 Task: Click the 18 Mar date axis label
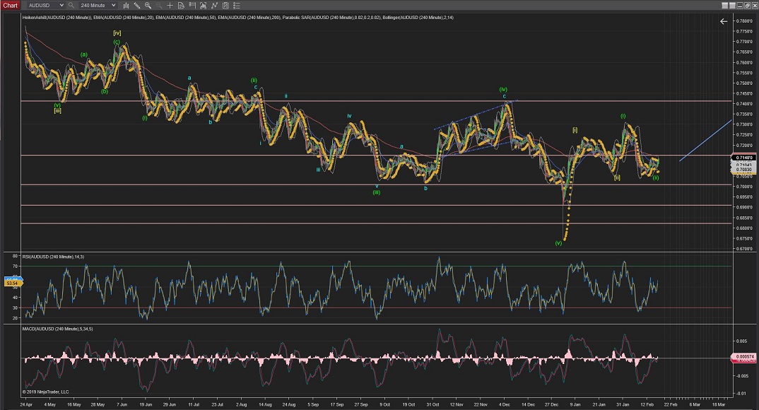(x=718, y=404)
